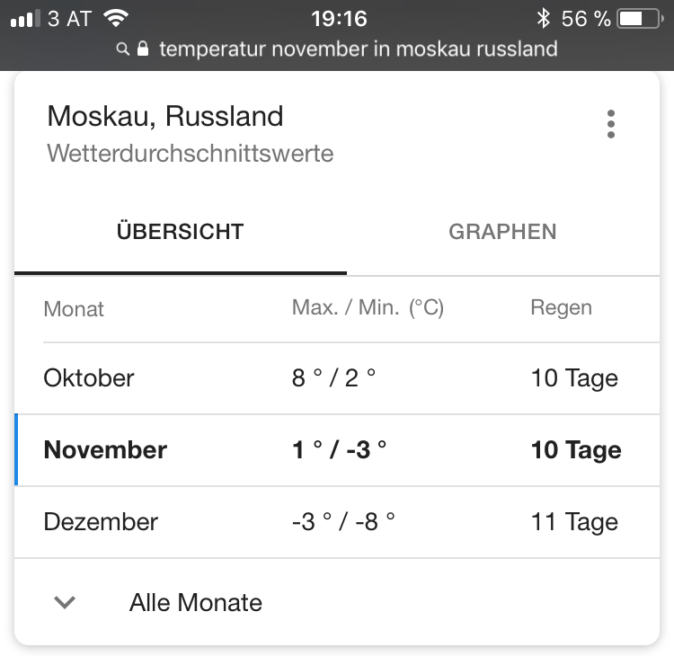674x656 pixels.
Task: Tap the Wi-Fi signal icon
Action: point(116,18)
